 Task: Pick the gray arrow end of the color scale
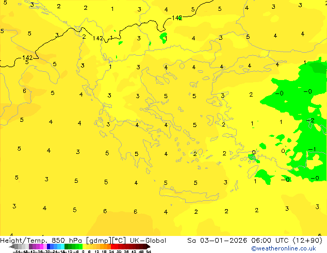[12, 247]
